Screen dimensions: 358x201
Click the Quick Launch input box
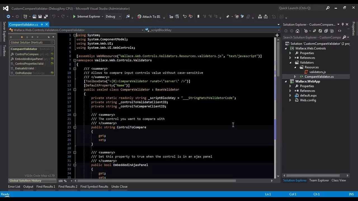[302, 8]
